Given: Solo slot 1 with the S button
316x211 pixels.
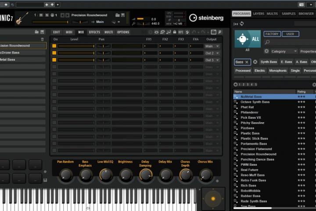Looking at the screenshot, I should tap(47, 15).
